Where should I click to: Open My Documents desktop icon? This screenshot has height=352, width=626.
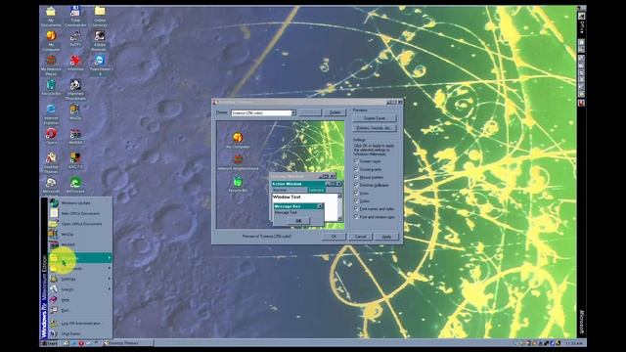tap(51, 17)
